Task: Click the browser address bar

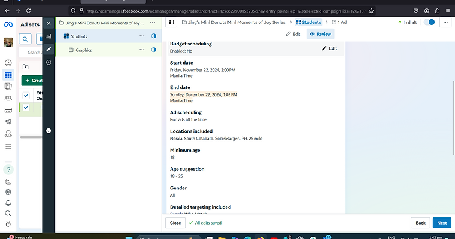Action: pyautogui.click(x=222, y=11)
